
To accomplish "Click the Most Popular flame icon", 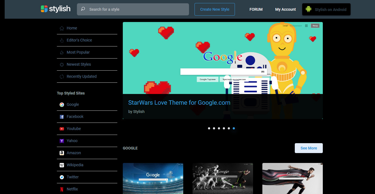I will 62,52.
